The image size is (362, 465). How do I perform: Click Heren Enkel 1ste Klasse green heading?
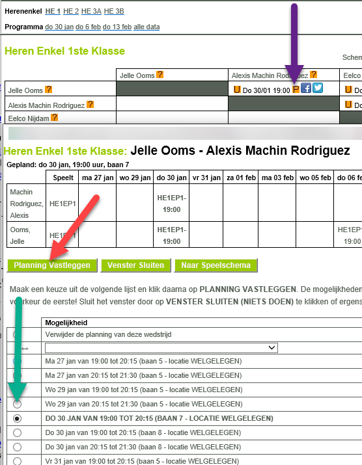pyautogui.click(x=64, y=51)
